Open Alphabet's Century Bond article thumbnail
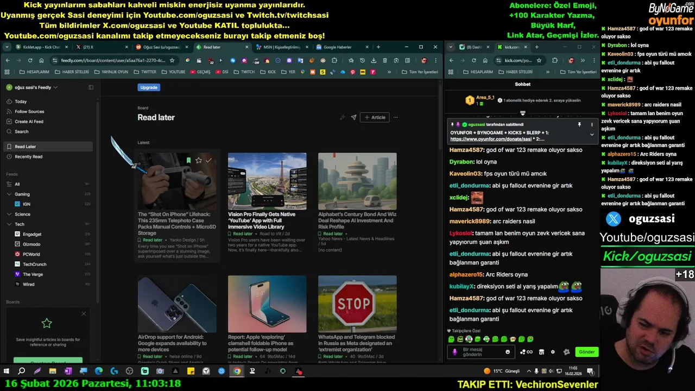Viewport: 695px width, 391px height. point(357,181)
